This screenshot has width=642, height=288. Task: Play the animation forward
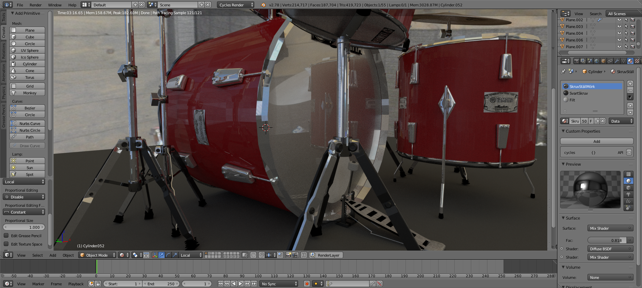coord(240,284)
